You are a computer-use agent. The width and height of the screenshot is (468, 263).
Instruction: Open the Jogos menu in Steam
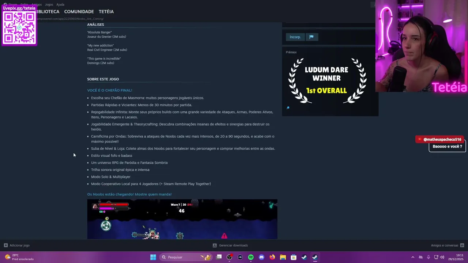(49, 4)
